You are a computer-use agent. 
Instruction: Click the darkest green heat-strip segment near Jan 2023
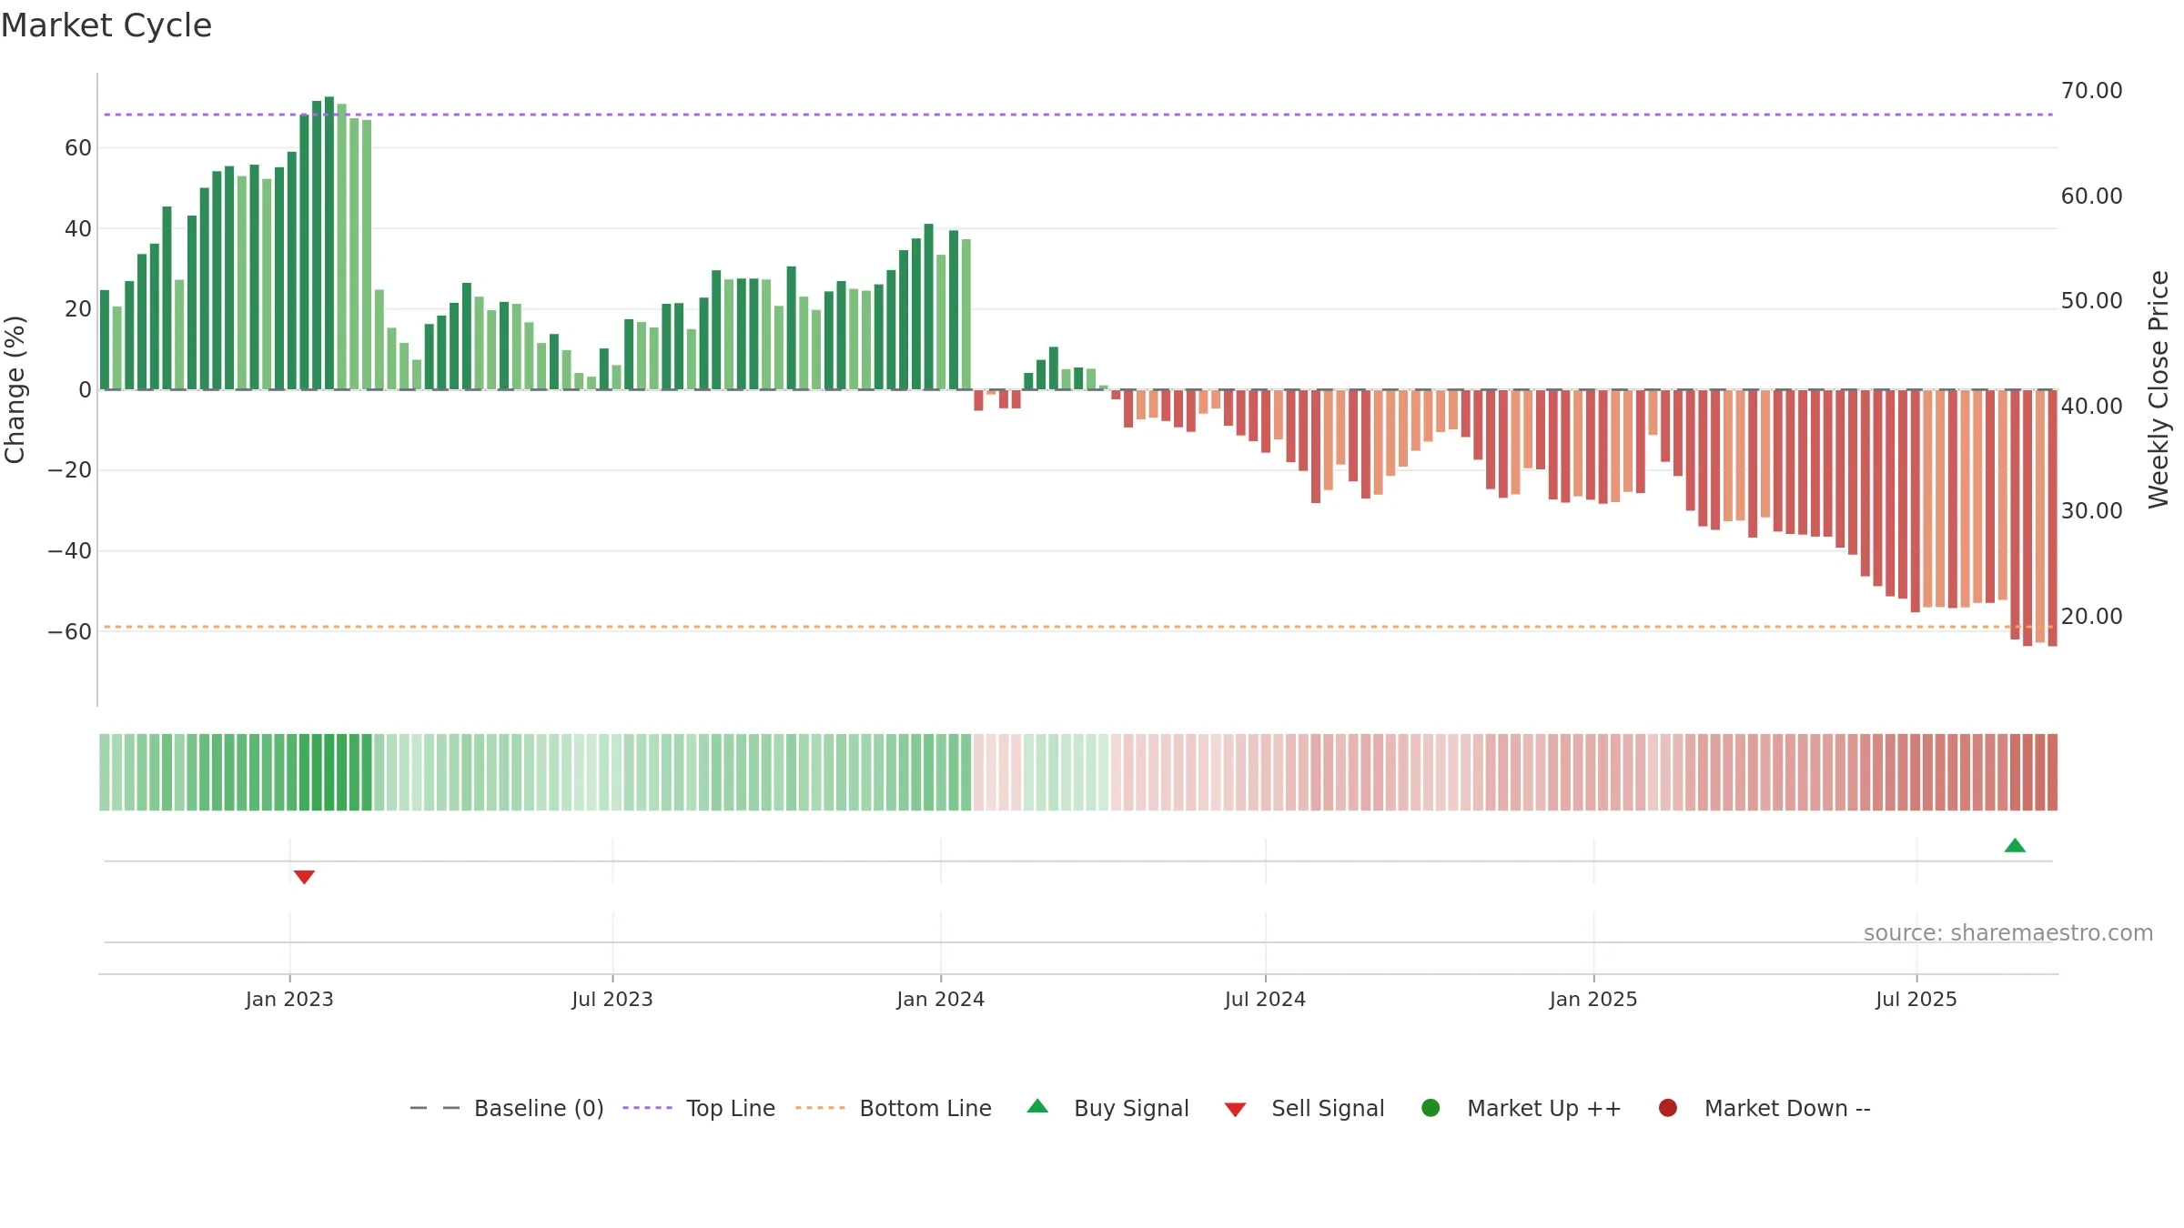tap(329, 772)
